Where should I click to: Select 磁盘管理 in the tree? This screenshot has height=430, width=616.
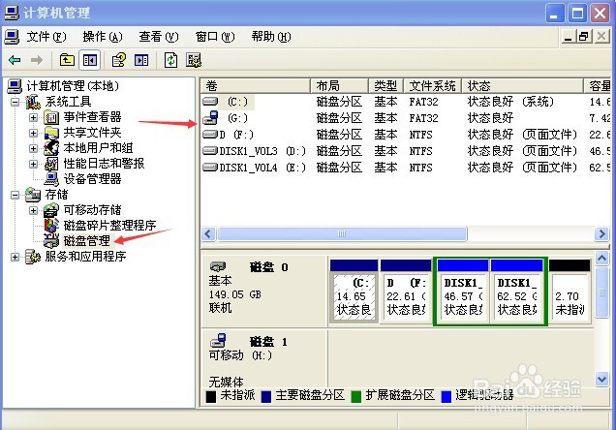pyautogui.click(x=87, y=240)
